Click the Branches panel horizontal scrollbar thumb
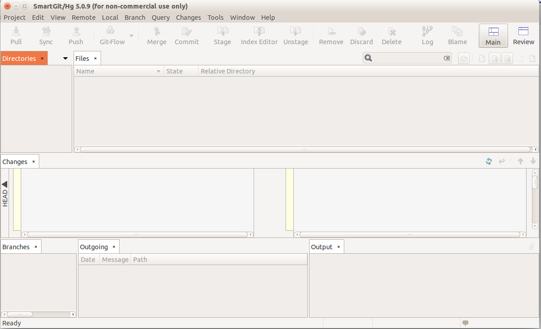541x329 pixels. coord(20,314)
